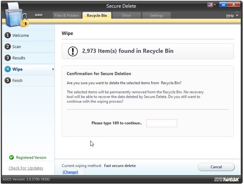Open the US flag language dropdown
This screenshot has height=185, width=244.
[x=212, y=5]
